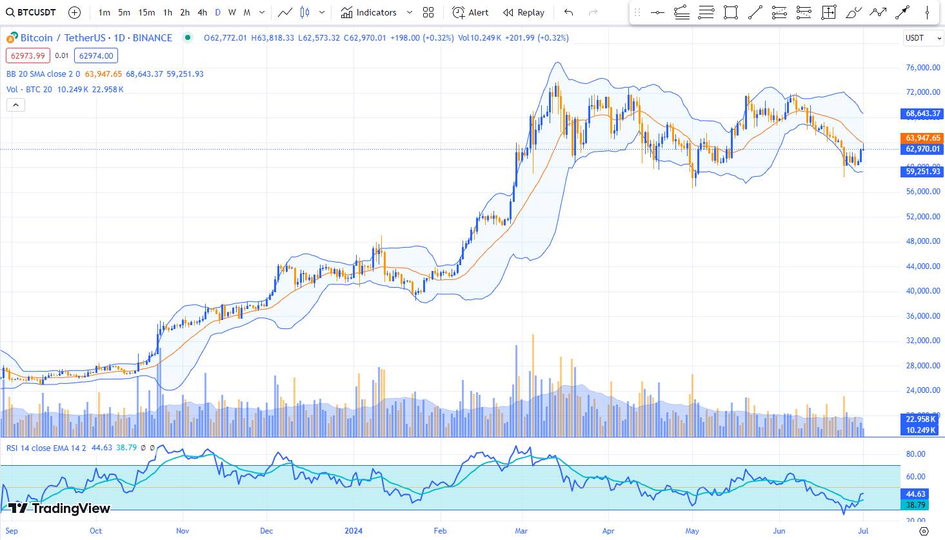Image resolution: width=945 pixels, height=540 pixels.
Task: Click the 62,970.01 last price label
Action: 923,149
